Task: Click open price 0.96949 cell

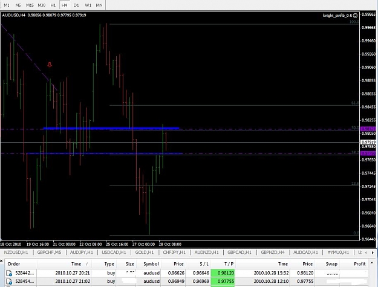Action: pos(176,281)
